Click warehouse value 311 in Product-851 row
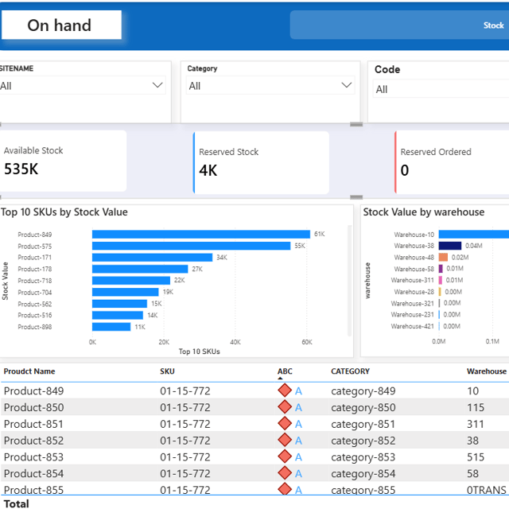 [476, 424]
